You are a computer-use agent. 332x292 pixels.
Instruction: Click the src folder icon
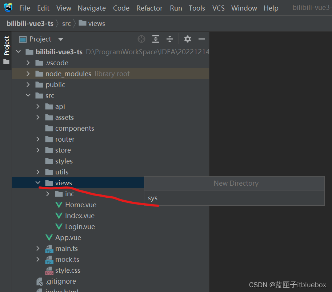(39, 95)
